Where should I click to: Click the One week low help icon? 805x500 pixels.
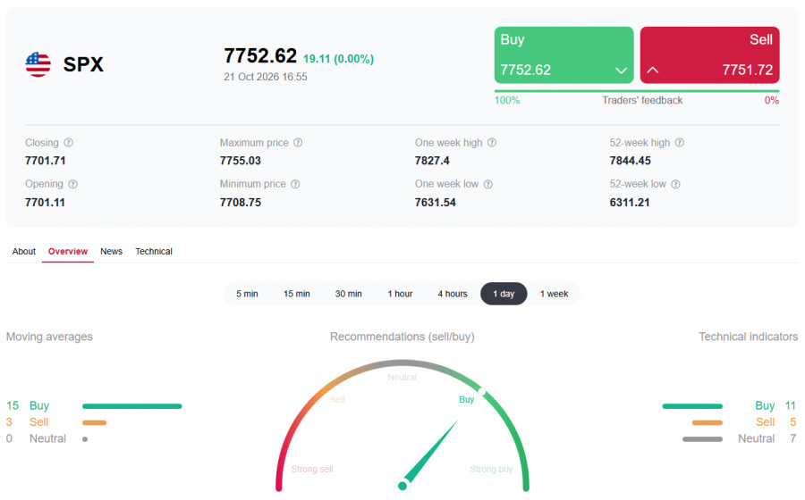click(488, 184)
